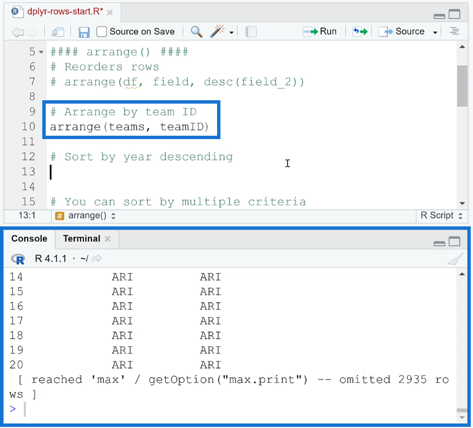
Task: Compile report notebook icon
Action: pyautogui.click(x=251, y=32)
